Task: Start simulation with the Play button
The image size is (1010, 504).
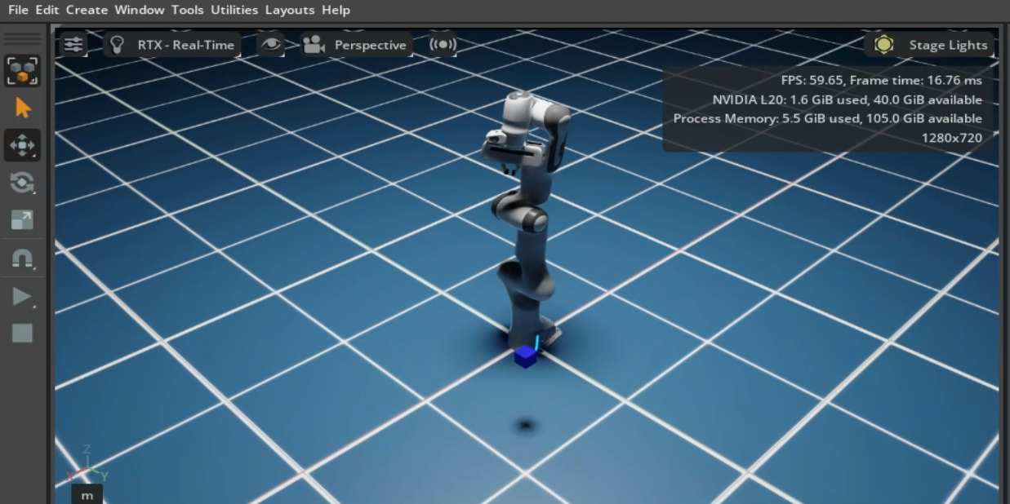Action: click(22, 297)
